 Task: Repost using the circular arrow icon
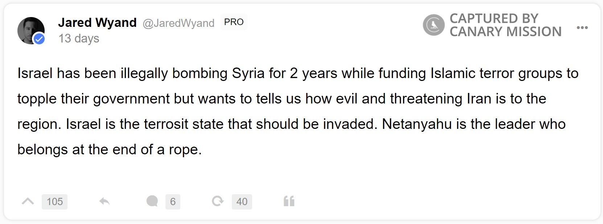point(218,201)
